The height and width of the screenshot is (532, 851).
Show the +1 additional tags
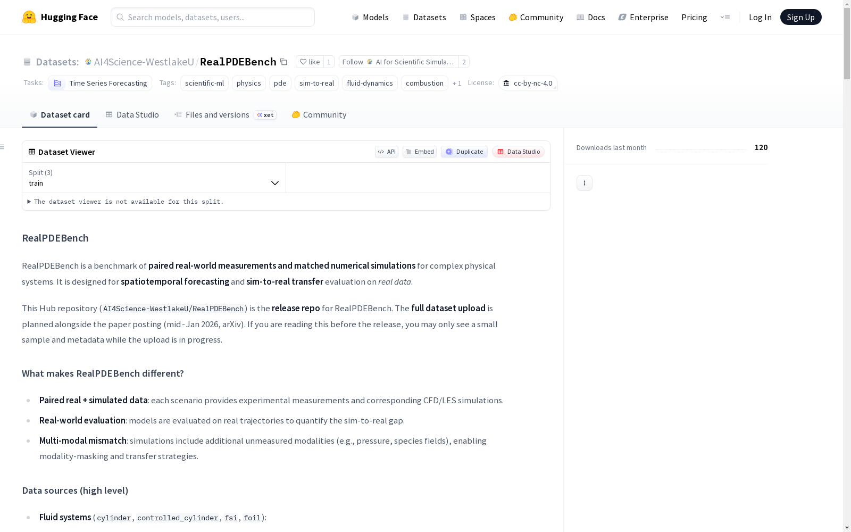point(457,83)
